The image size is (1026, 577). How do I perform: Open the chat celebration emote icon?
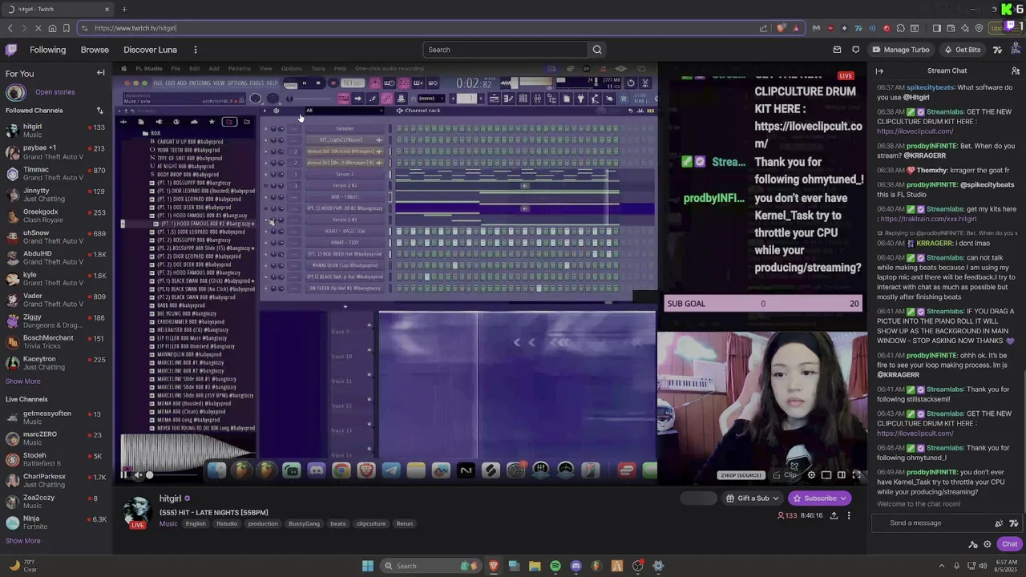(999, 523)
